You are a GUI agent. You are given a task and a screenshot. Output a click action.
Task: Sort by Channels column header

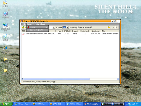click(75, 31)
